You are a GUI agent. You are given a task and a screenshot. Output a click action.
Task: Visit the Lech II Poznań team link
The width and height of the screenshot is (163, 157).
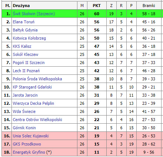coord(26,71)
